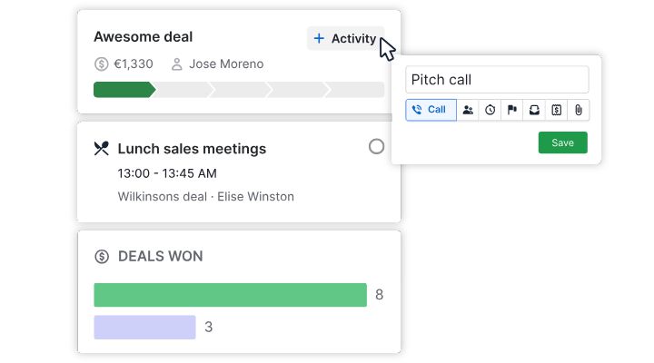Select the last pipeline stage segment
The height and width of the screenshot is (363, 654).
[x=356, y=90]
